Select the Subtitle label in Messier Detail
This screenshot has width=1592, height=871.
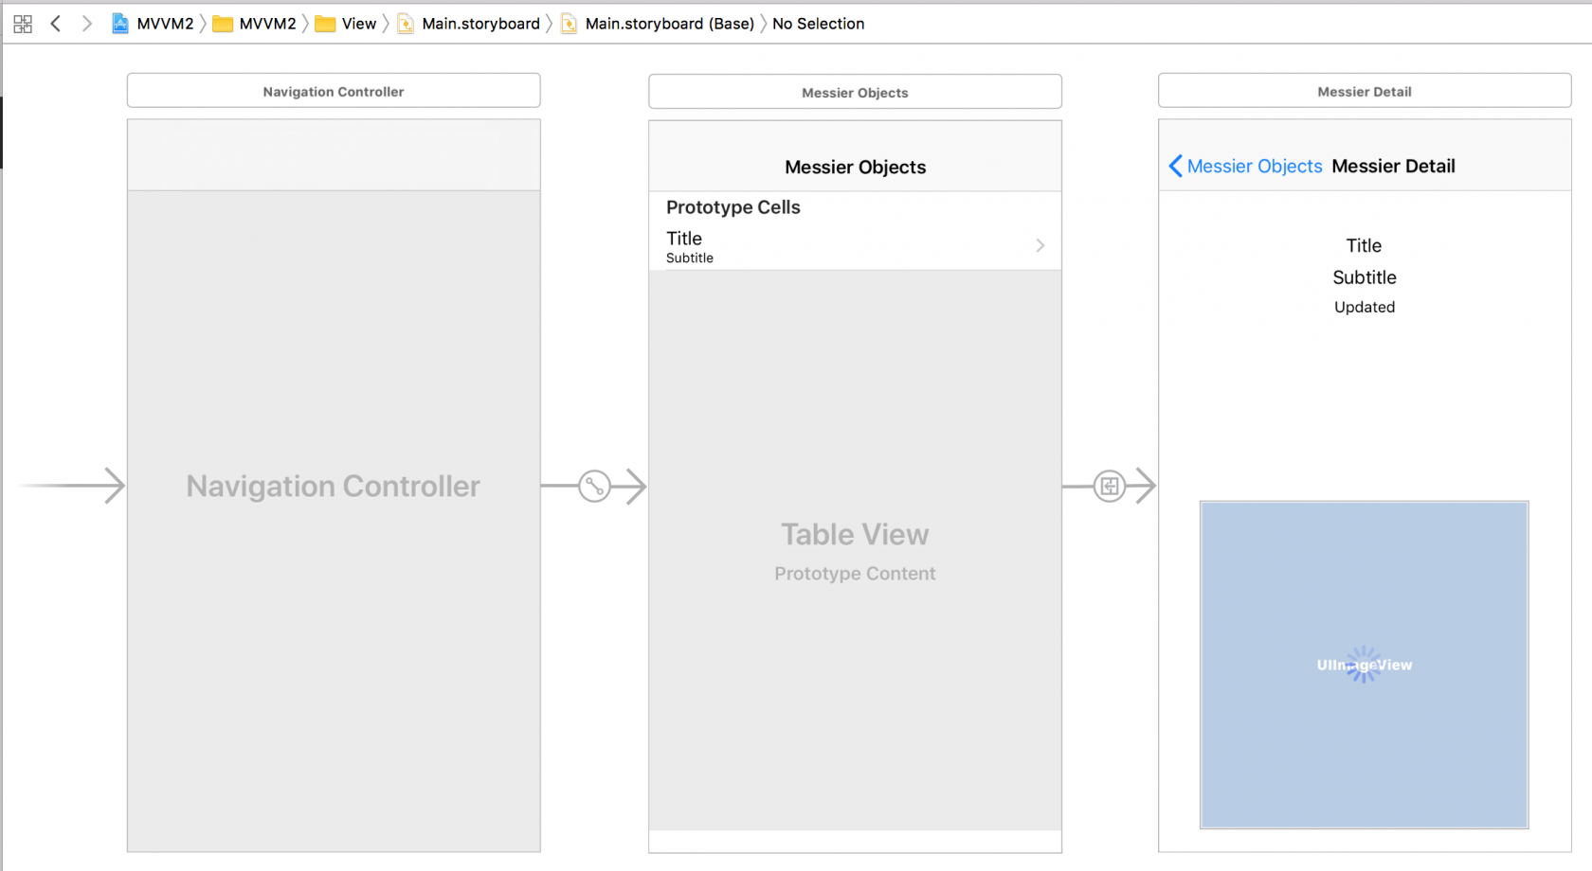1364,276
